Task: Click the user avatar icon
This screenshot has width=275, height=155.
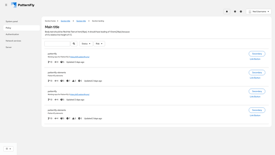Action: 250,12
